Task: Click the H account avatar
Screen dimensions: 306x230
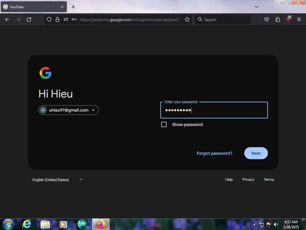Action: tap(43, 110)
